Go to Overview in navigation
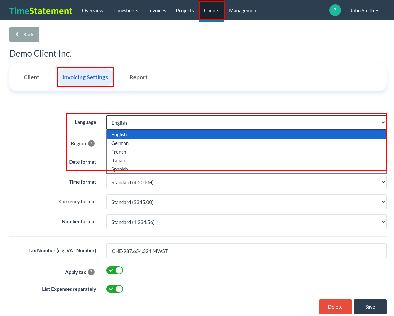Screen dimensions: 394x316 (93, 11)
